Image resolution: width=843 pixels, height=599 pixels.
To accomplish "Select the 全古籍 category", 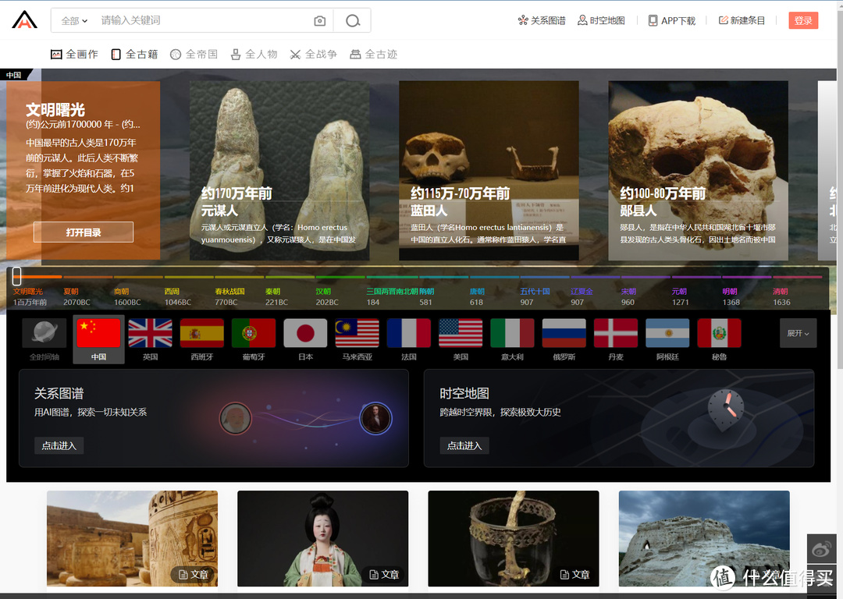I will pos(134,55).
